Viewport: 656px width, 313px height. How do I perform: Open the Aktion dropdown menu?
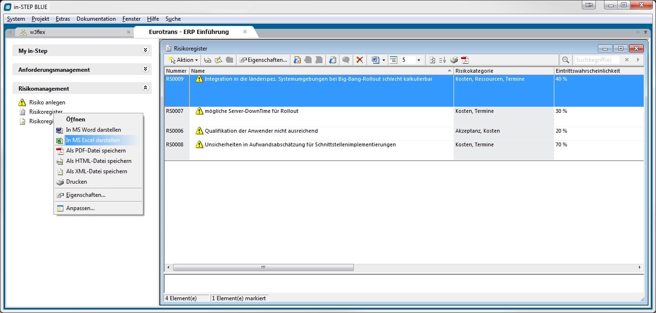tap(184, 60)
